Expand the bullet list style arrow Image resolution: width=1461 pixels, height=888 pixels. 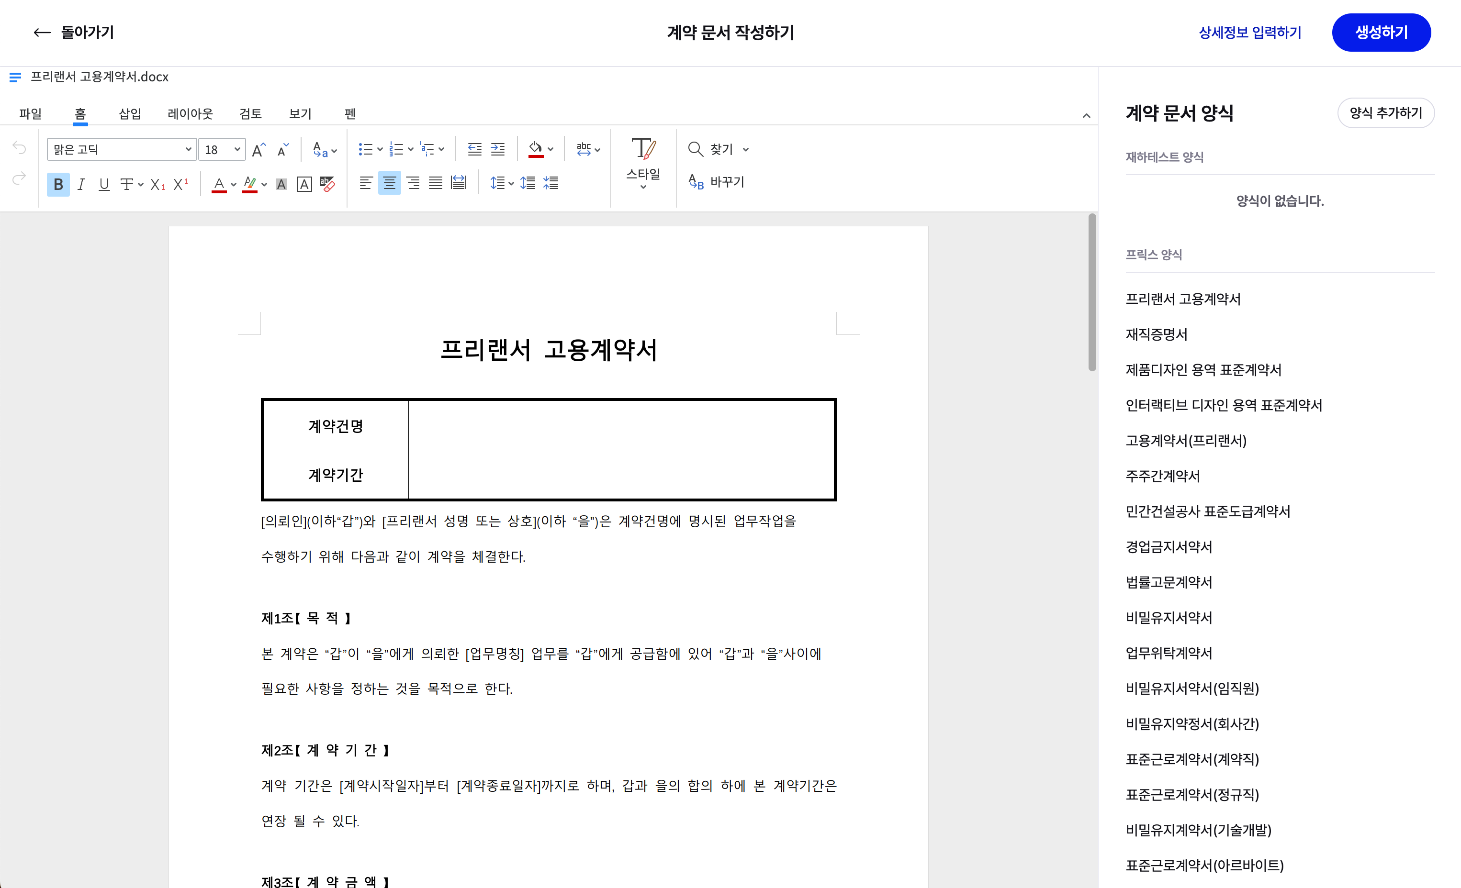point(380,149)
